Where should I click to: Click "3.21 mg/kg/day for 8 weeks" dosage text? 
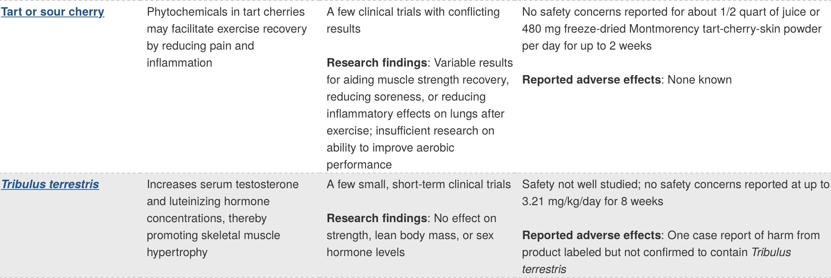tap(592, 202)
